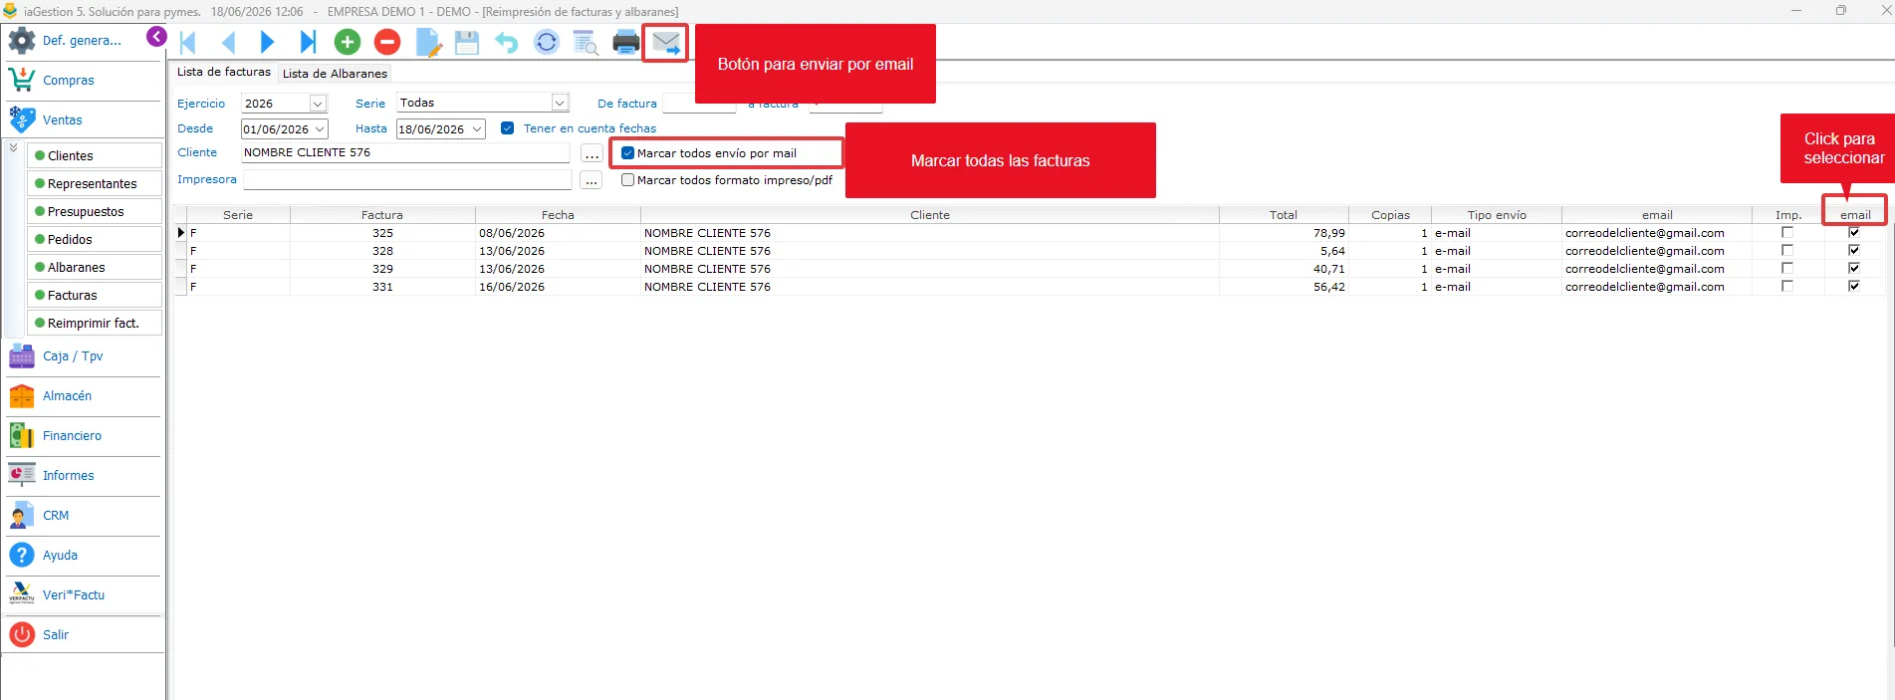This screenshot has height=700, width=1895.
Task: Click the total value 40,71
Action: (1328, 269)
